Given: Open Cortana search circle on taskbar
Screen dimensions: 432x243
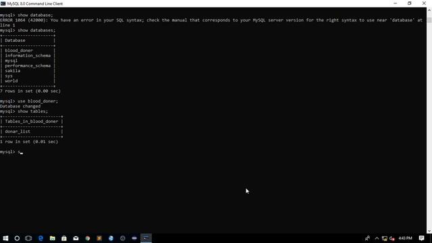Looking at the screenshot, I should coord(17,238).
